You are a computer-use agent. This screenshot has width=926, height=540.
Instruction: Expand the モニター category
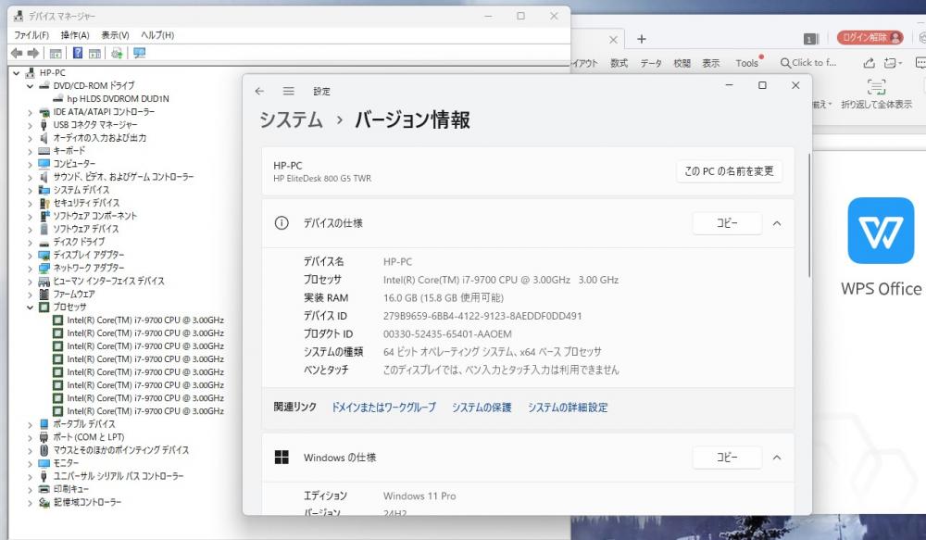click(x=30, y=463)
